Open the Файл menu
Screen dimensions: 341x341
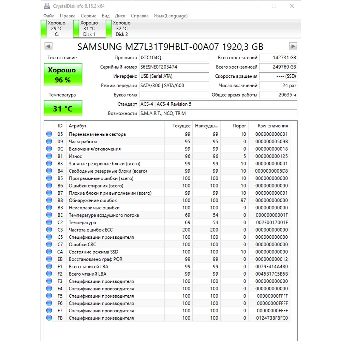point(49,16)
